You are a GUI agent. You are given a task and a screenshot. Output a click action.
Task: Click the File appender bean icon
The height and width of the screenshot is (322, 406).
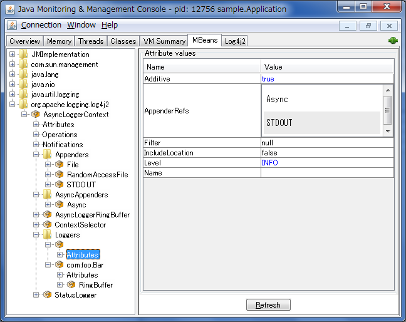point(60,165)
